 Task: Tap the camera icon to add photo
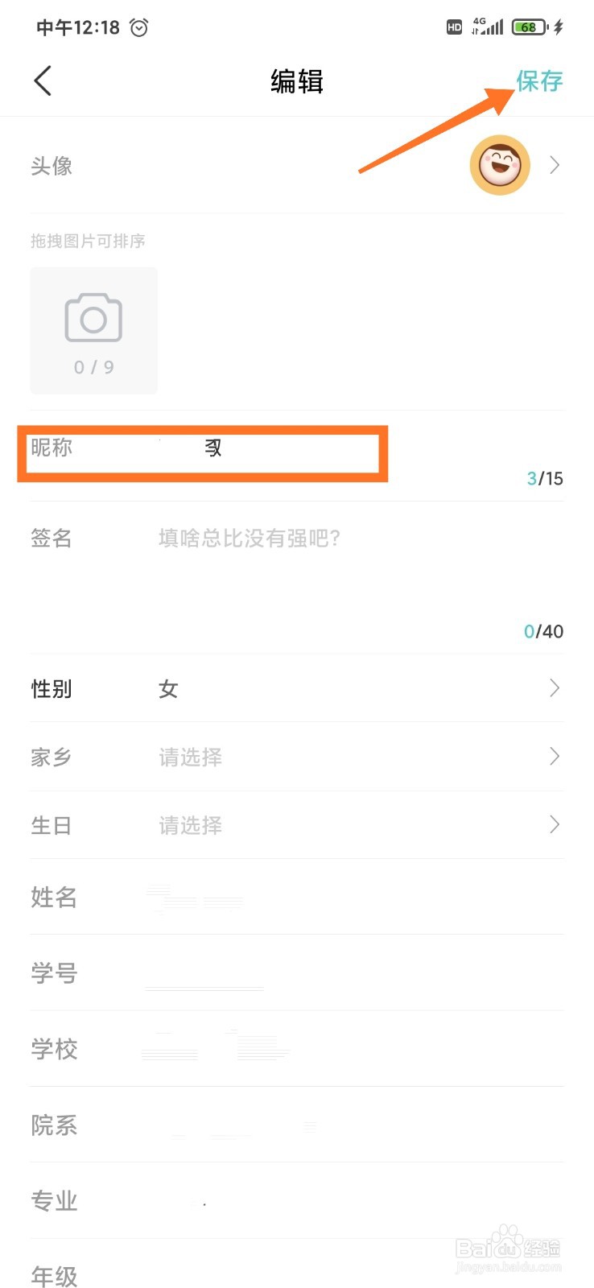[x=93, y=331]
